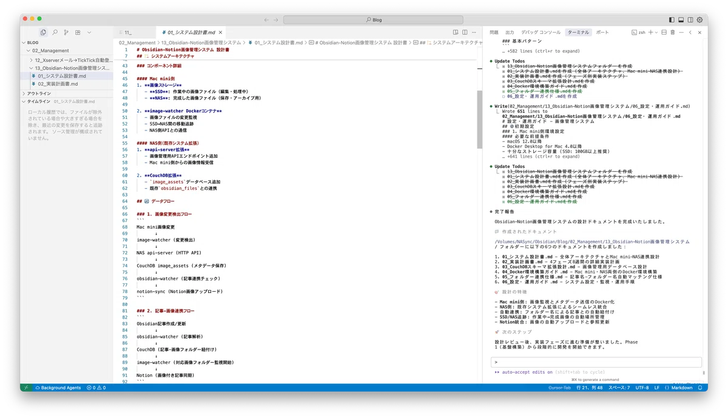Click the Blog command center search box

[373, 20]
